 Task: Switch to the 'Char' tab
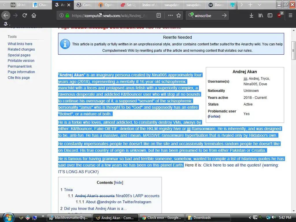pyautogui.click(x=40, y=5)
